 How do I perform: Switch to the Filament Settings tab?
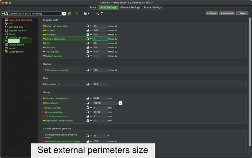(x=130, y=7)
